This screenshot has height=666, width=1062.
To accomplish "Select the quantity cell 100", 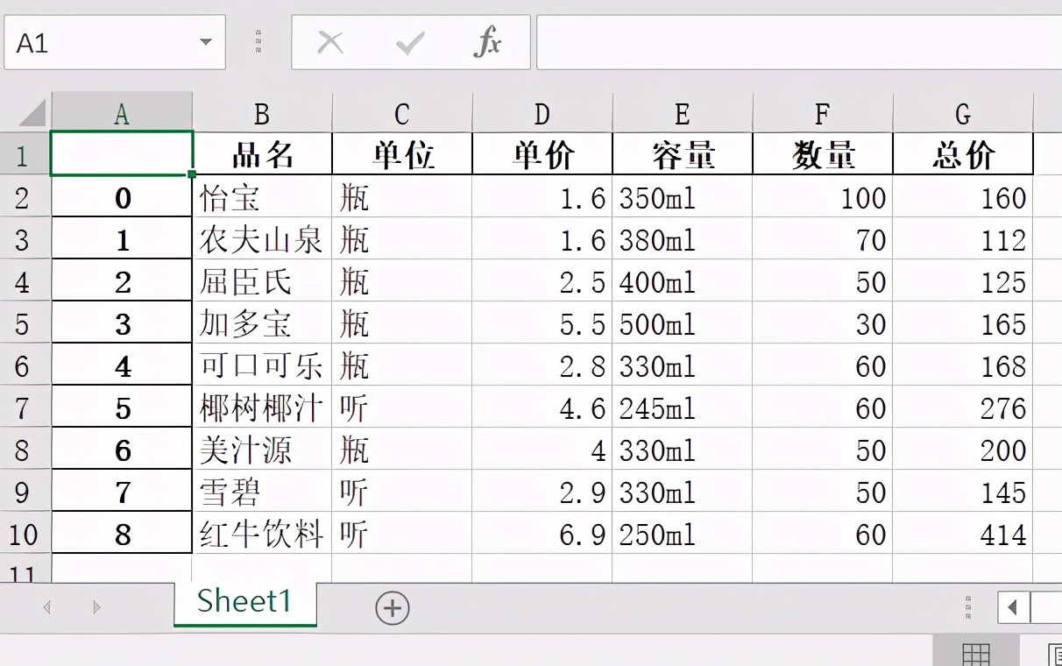I will click(x=823, y=197).
